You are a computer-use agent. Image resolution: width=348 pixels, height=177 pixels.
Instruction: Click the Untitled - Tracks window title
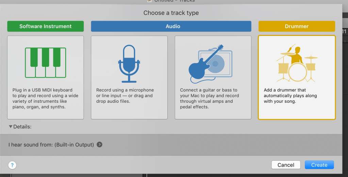(174, 1)
